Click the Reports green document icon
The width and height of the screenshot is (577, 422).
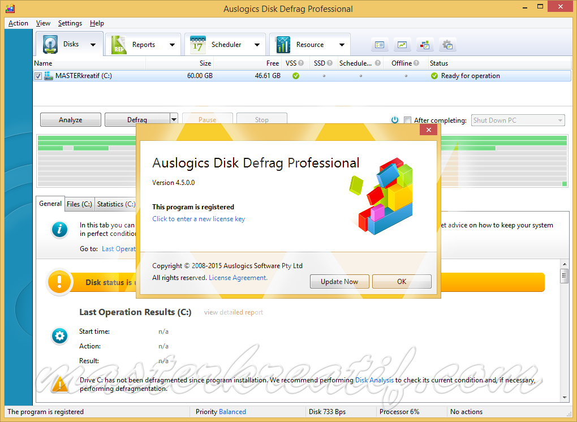click(x=118, y=45)
